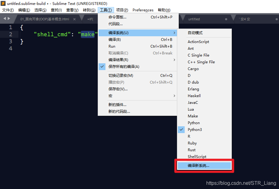Image resolution: width=279 pixels, height=189 pixels.
Task: Close the 01_面向对象(OOP)基本概念.html tab
Action: point(74,19)
